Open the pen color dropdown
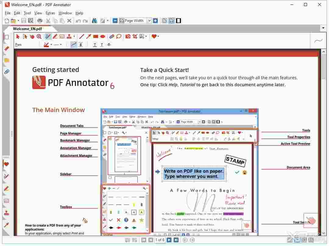Screen dimensions: 329x246 tap(51, 45)
